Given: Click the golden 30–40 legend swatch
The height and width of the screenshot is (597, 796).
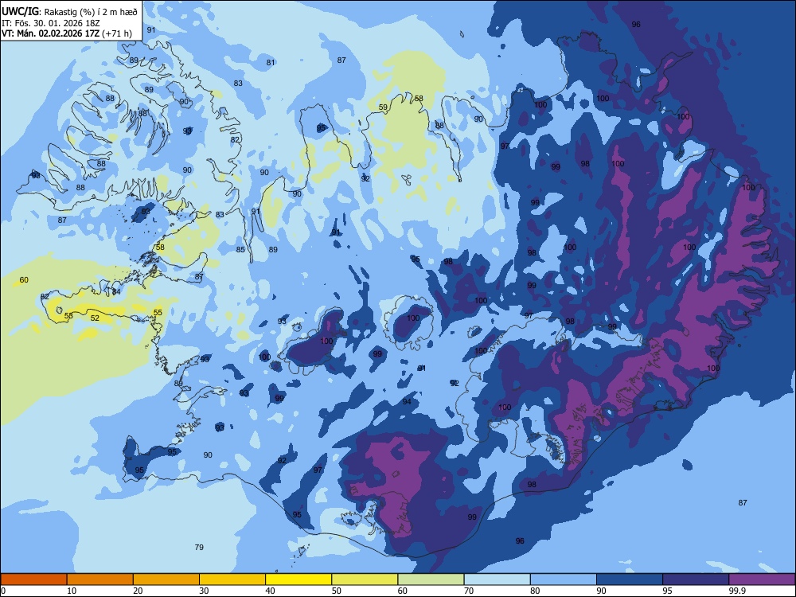Looking at the screenshot, I should point(232,579).
